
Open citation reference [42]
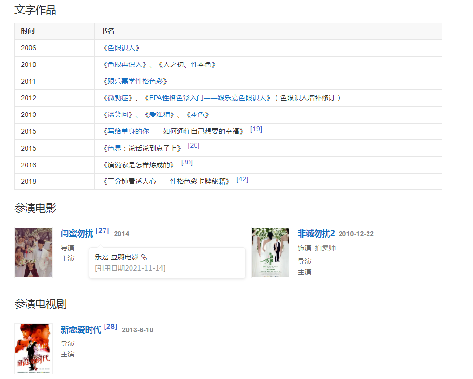click(242, 179)
